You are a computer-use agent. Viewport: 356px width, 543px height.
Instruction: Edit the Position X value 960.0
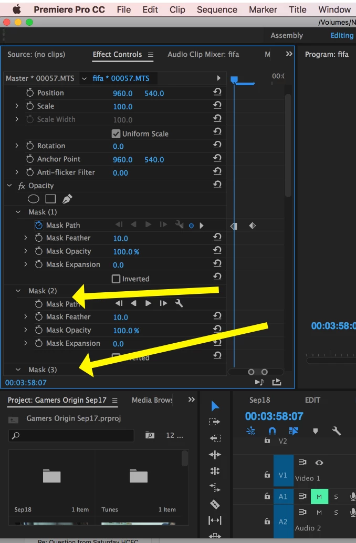(x=122, y=93)
